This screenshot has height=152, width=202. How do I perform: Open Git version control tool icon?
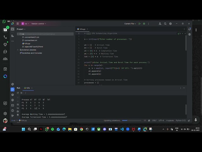tap(13, 116)
